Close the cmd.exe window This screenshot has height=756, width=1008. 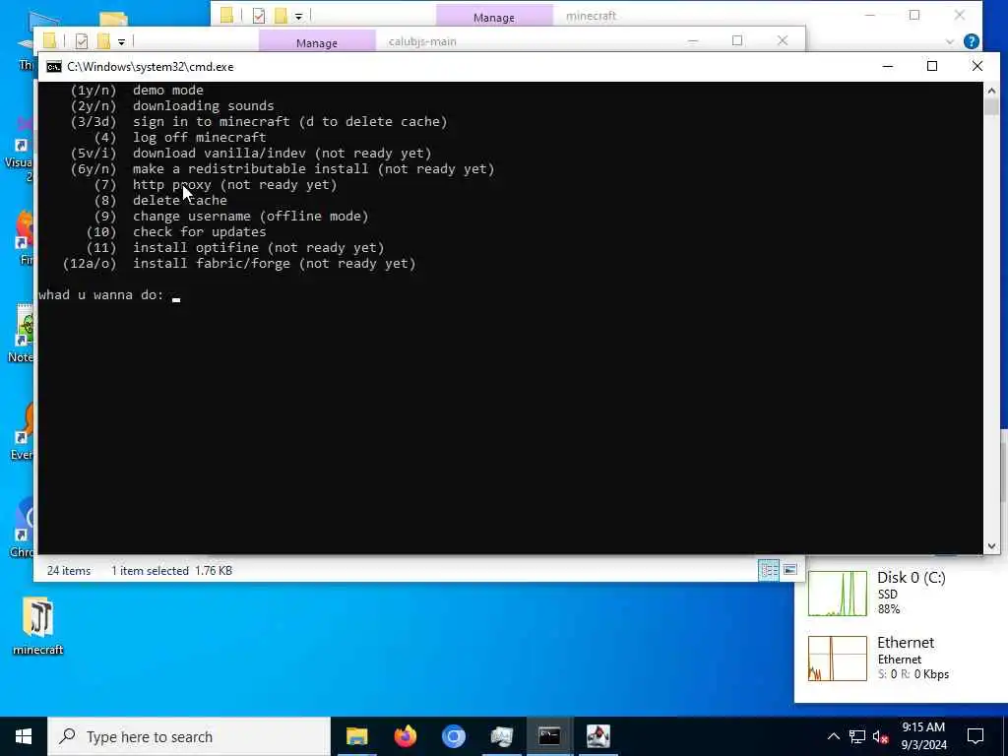(977, 66)
